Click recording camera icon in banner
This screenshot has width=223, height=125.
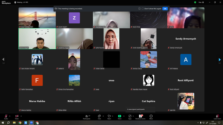coord(56,9)
